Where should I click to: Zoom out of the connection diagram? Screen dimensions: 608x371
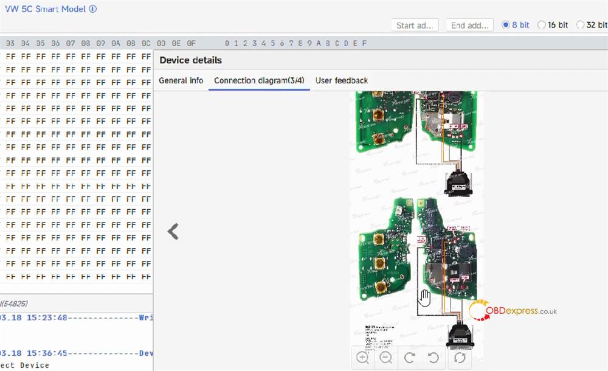[x=386, y=358]
